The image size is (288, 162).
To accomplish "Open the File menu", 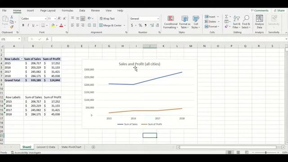I will (x=4, y=10).
